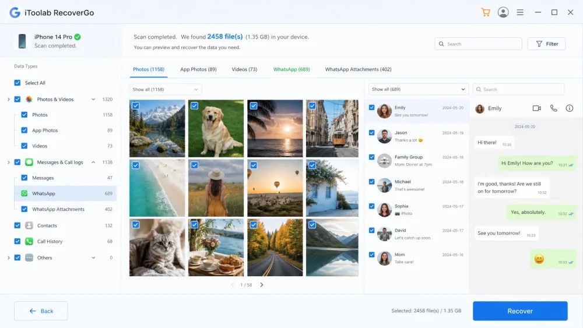
Task: Switch to the Videos (73) tab
Action: [x=244, y=69]
